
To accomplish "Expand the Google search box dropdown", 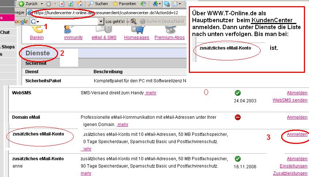I will (x=101, y=21).
